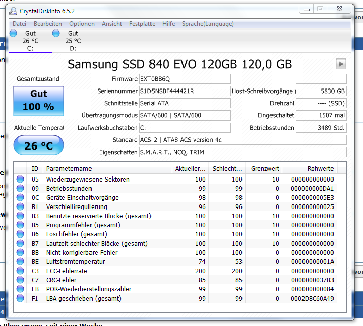Click the 26 °C temperature button
Image resolution: width=363 pixels, height=326 pixels.
pos(39,145)
